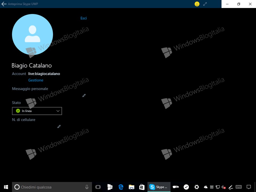Viewport: 256px width, 192px height.
Task: Toggle full screen with the diagonal arrows icon
Action: tap(205, 4)
